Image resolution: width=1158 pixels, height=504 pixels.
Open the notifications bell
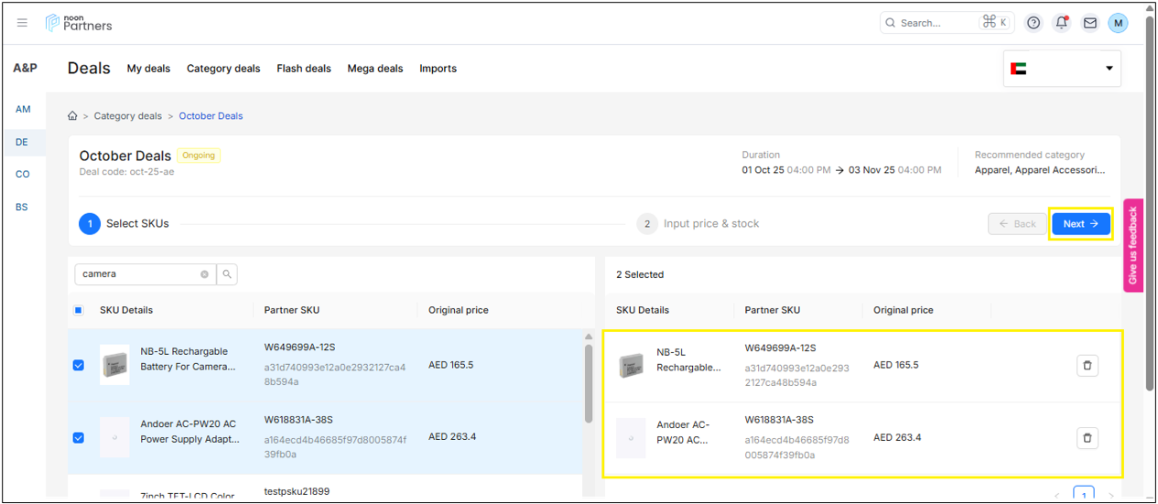[1062, 23]
